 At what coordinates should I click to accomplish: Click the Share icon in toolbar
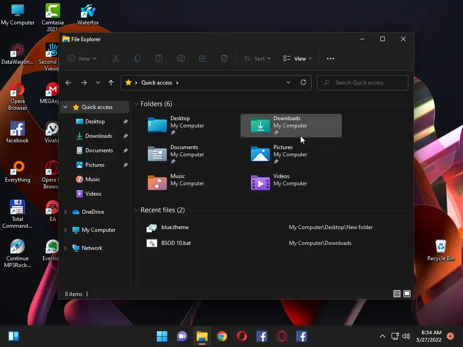click(x=203, y=58)
